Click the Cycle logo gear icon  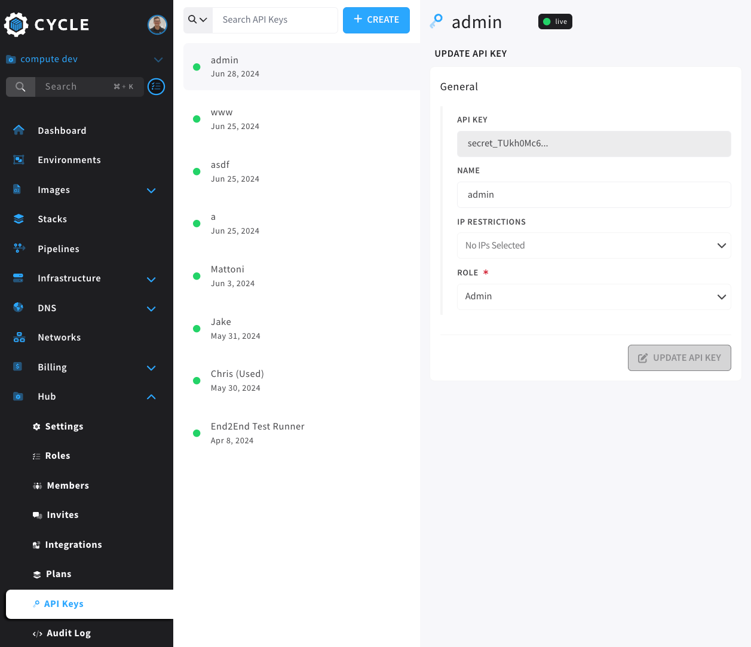point(16,24)
